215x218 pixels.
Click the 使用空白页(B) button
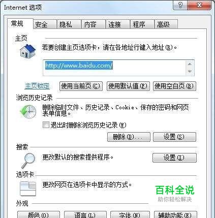174,86
